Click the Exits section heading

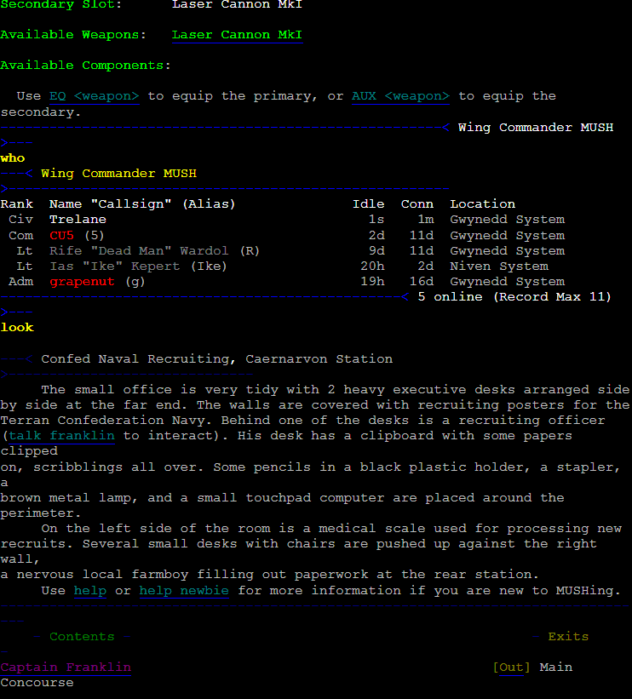click(568, 636)
